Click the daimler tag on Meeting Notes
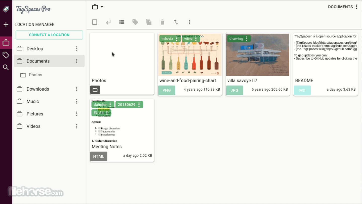362x204 pixels. click(100, 105)
